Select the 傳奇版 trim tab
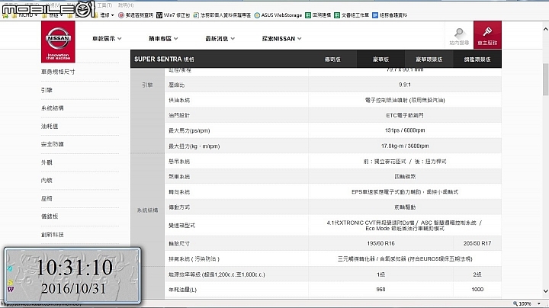Viewport: 549px width, 308px height. (x=332, y=59)
